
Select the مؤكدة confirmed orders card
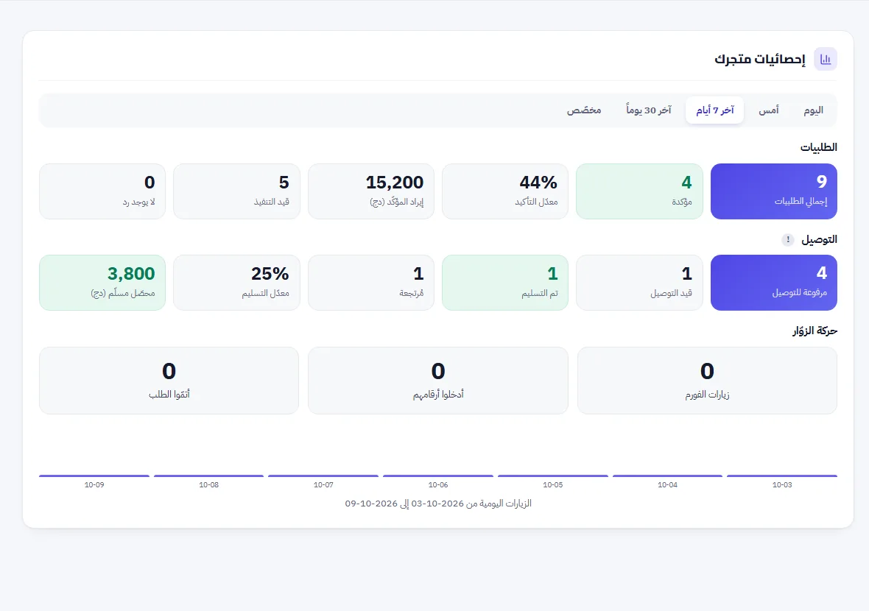pyautogui.click(x=639, y=191)
